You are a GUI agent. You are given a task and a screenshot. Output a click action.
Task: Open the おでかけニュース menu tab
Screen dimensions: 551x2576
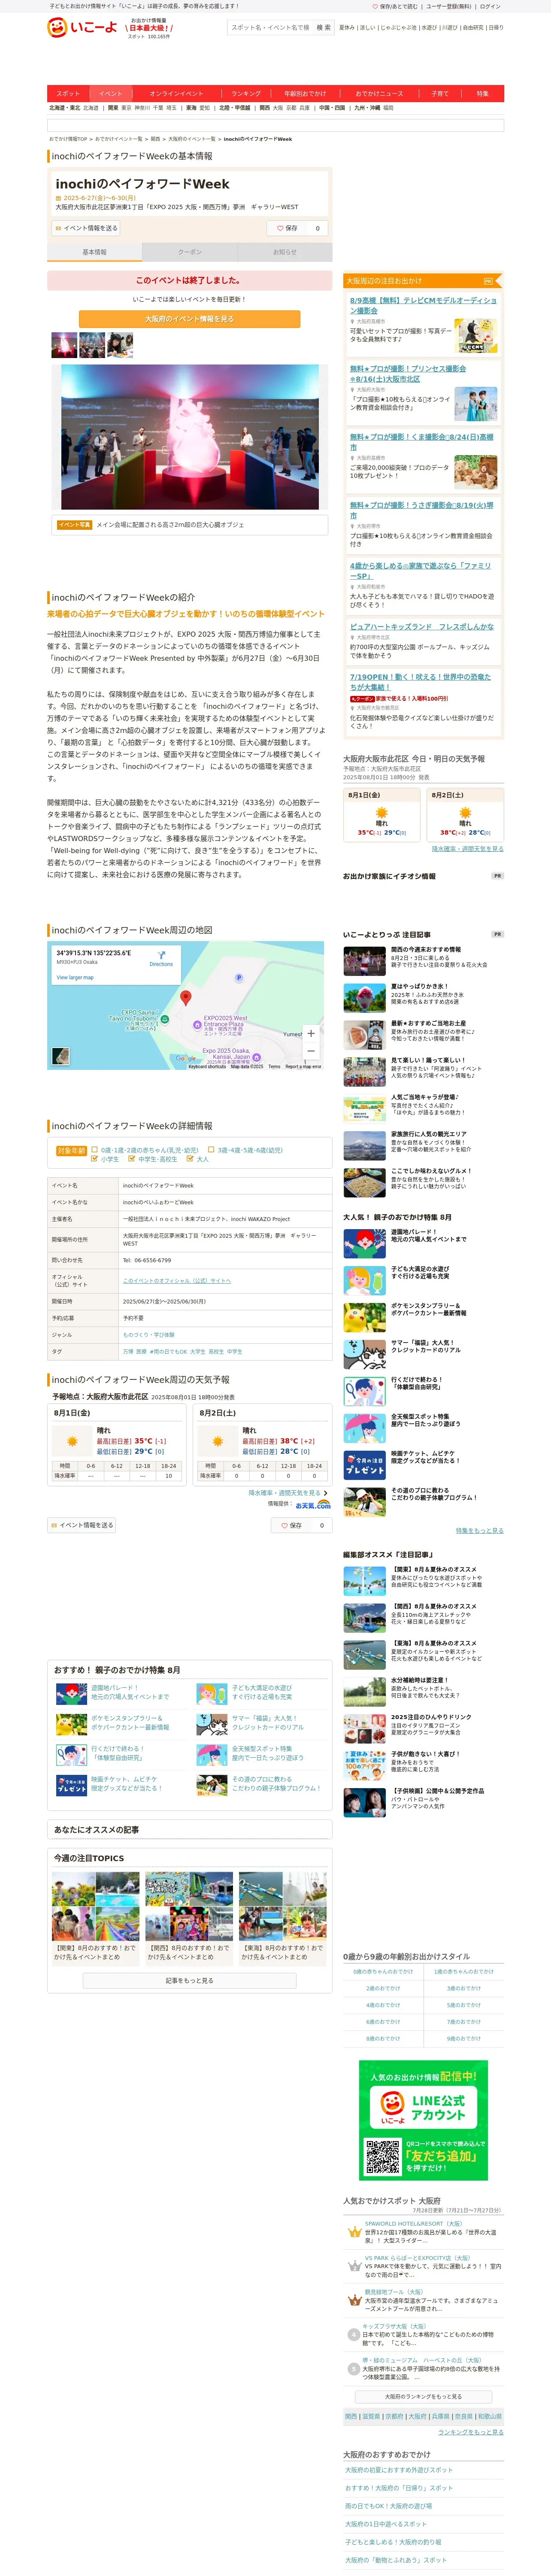pyautogui.click(x=379, y=93)
